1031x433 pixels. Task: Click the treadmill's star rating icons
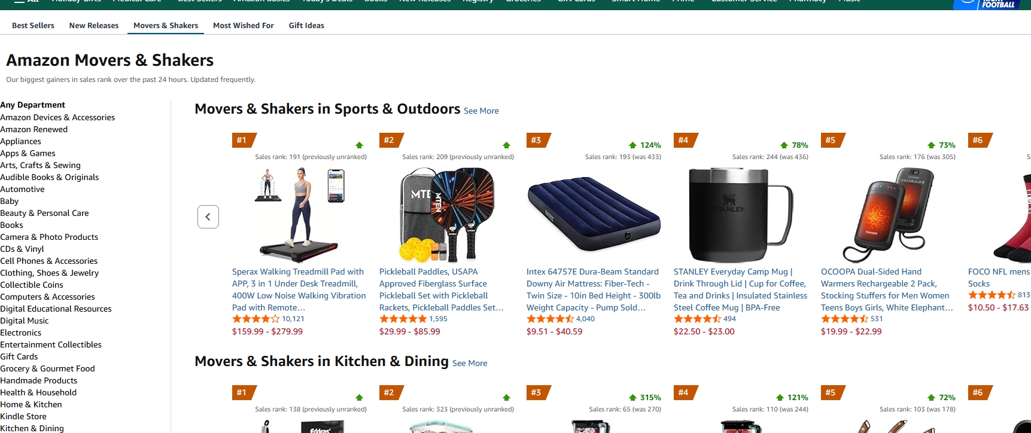pos(256,319)
